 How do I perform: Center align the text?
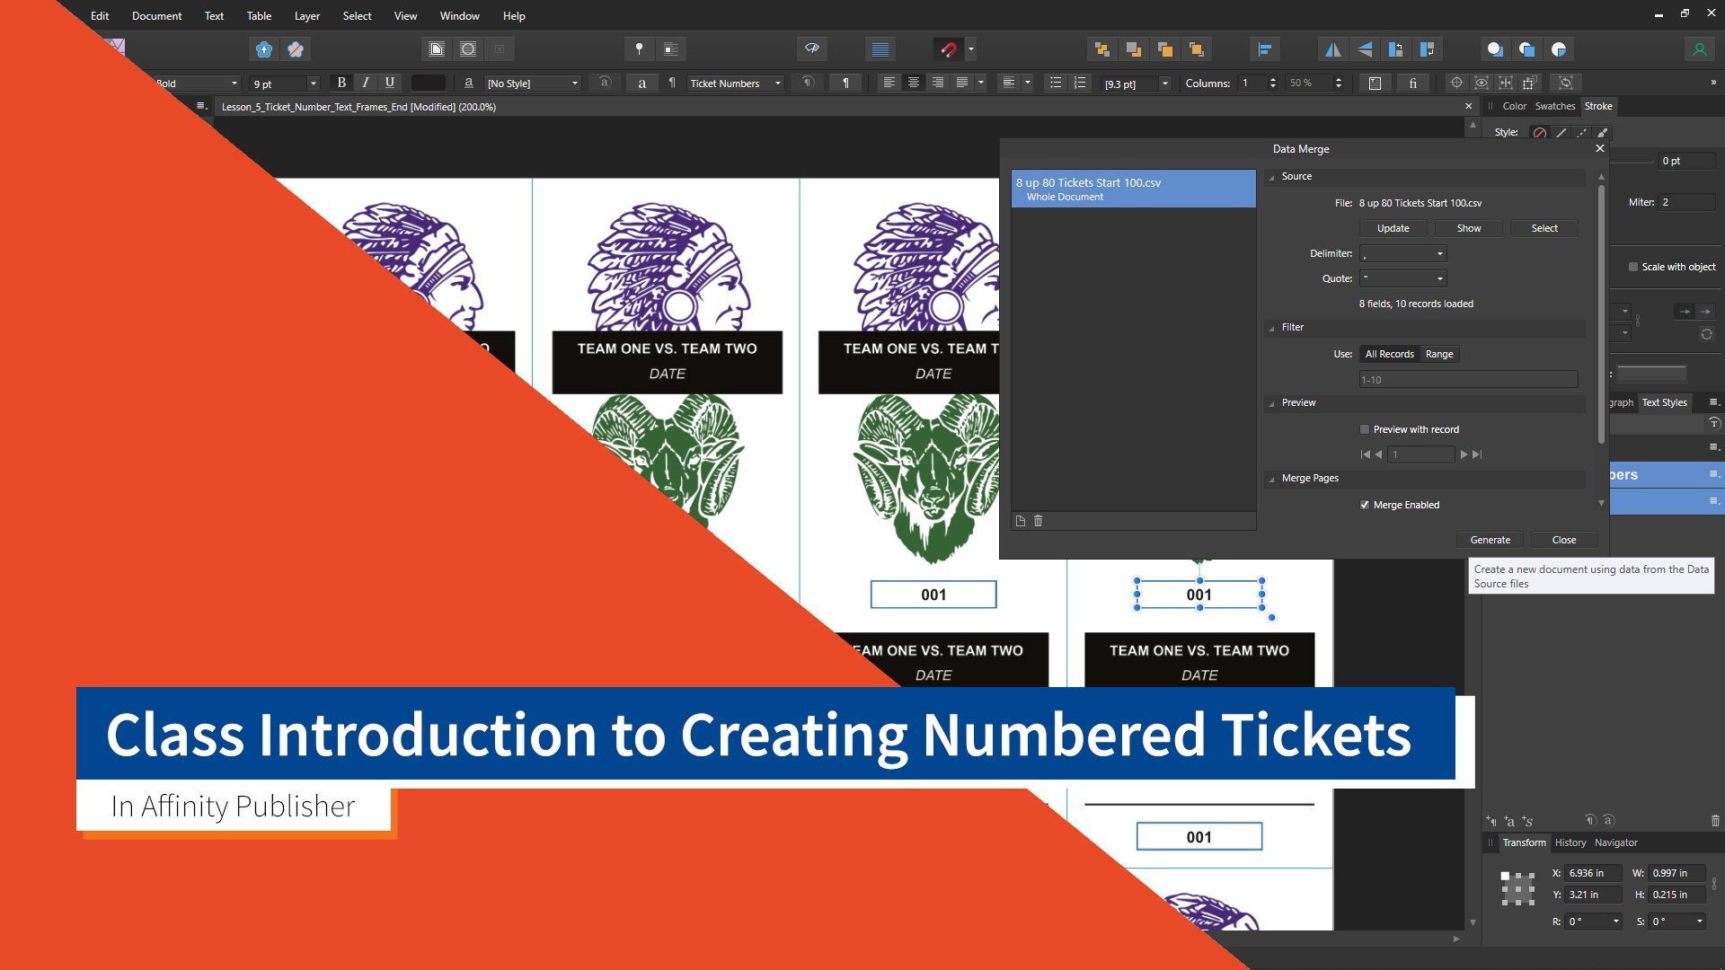(913, 83)
